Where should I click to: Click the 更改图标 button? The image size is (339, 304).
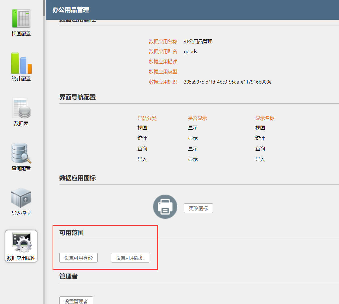198,208
